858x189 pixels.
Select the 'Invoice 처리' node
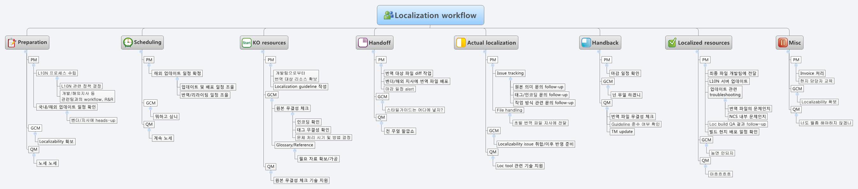click(812, 73)
